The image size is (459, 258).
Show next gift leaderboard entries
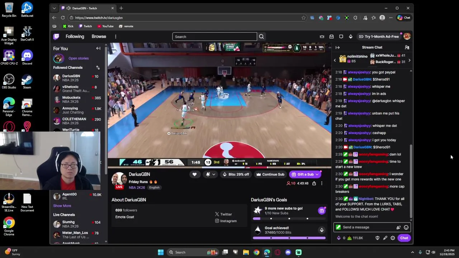click(409, 60)
